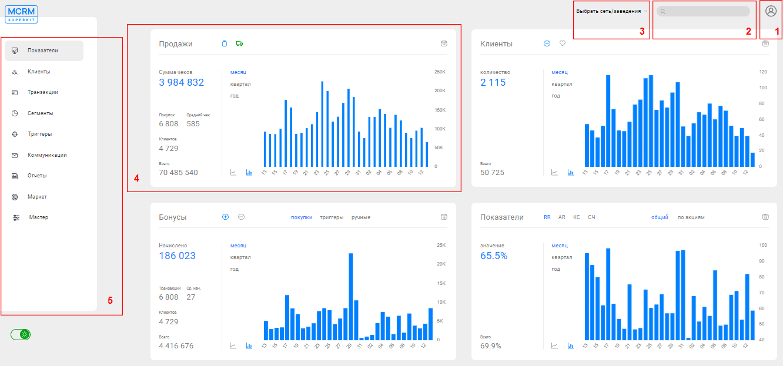783x366 pixels.
Task: Open the user profile icon
Action: tap(771, 11)
